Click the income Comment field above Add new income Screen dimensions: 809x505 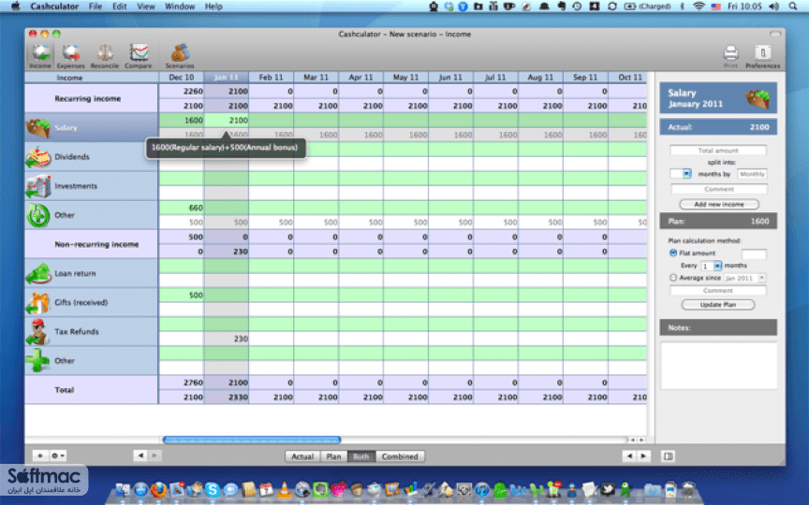(719, 189)
